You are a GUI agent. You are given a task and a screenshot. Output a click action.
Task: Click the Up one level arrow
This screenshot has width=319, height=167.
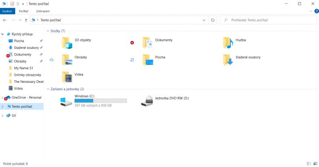(26, 20)
